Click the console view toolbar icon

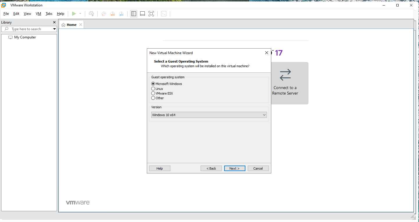click(x=164, y=14)
